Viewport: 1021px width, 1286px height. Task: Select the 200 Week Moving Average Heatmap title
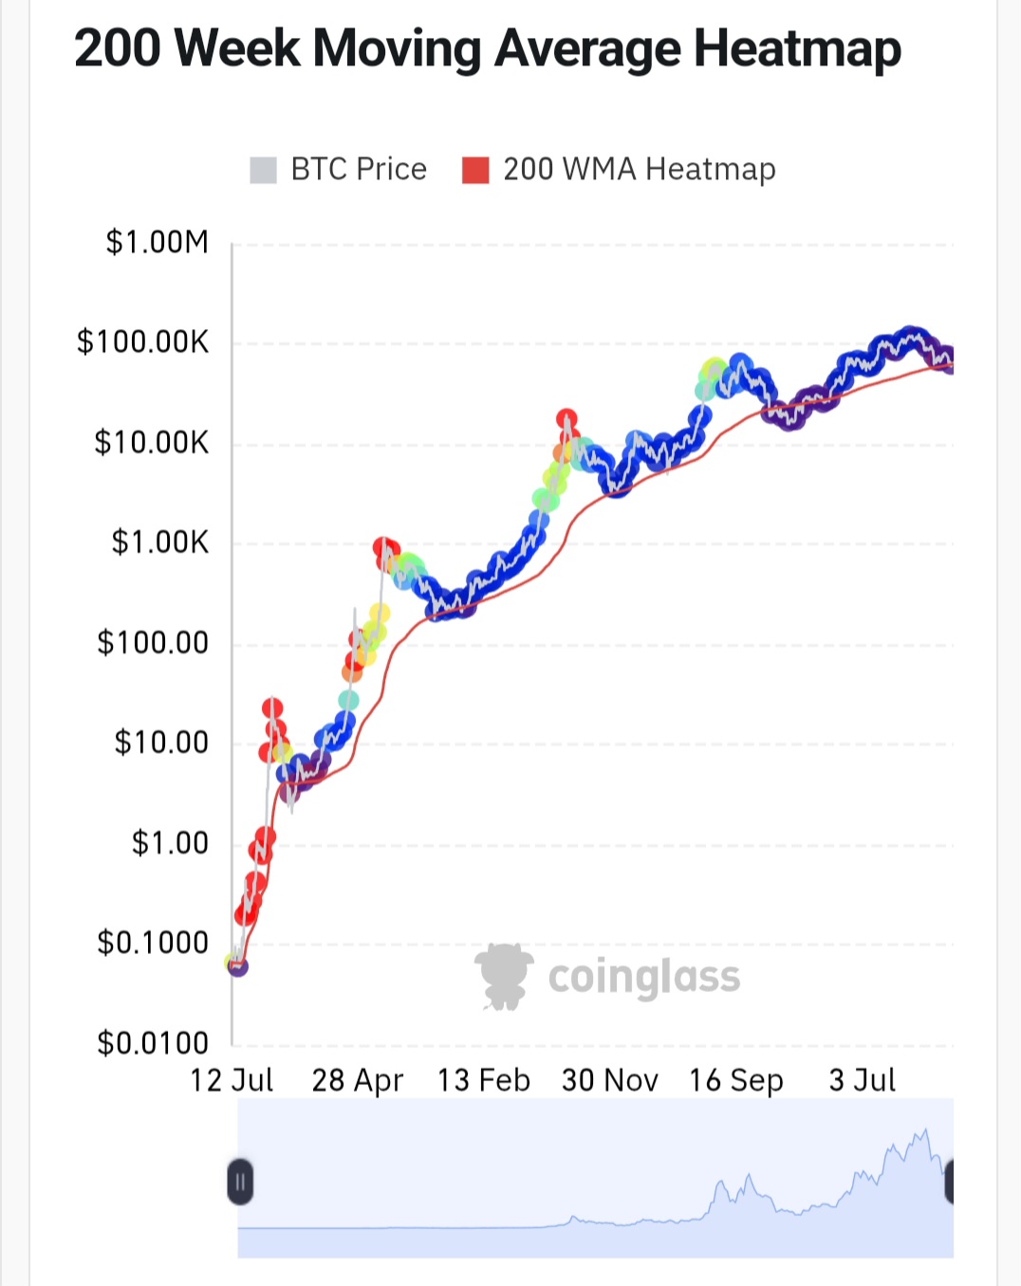click(488, 48)
